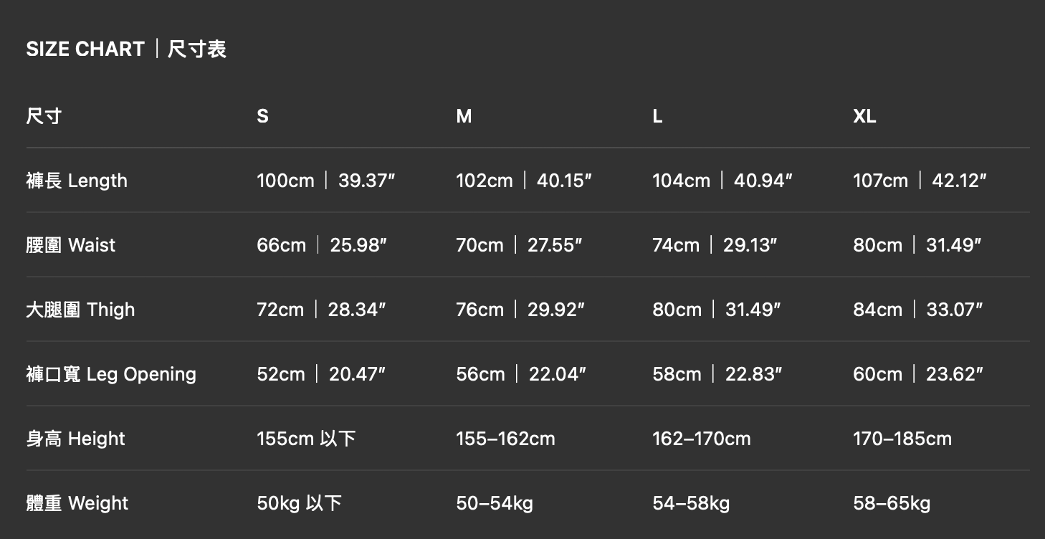Screen dimensions: 1045x539
Task: Select the 107cm | 42.12″ length cell
Action: coord(920,181)
